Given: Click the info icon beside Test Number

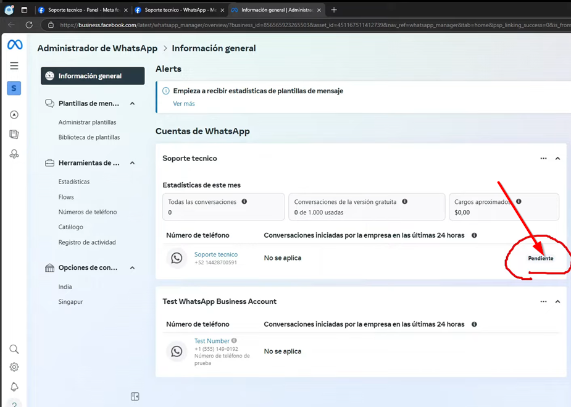Looking at the screenshot, I should (234, 340).
